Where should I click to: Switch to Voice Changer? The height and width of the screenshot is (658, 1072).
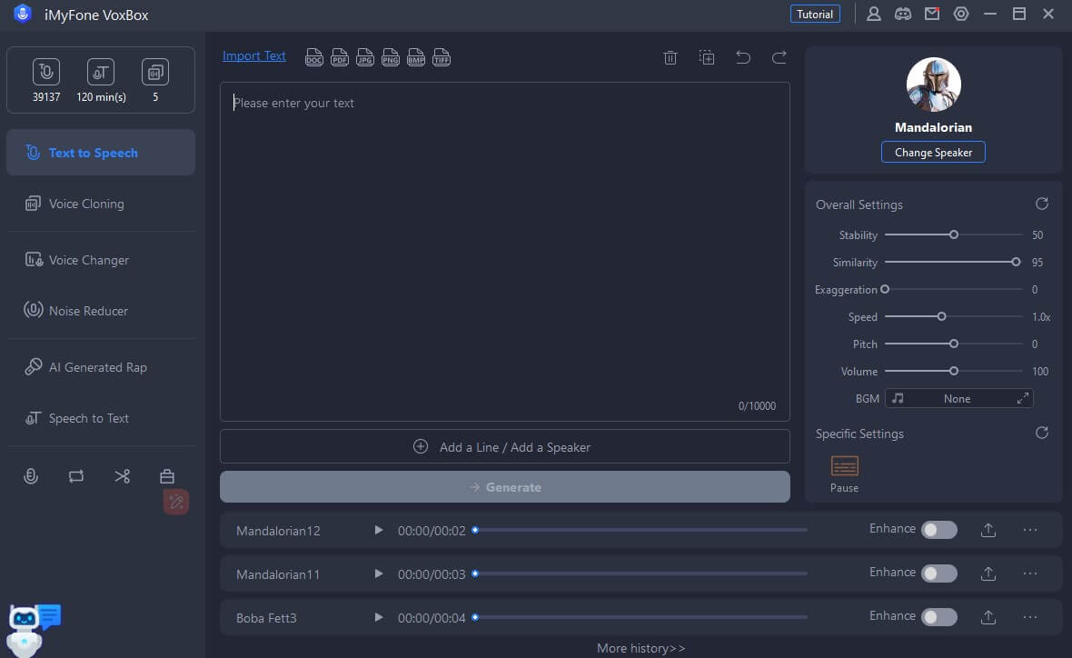pos(101,260)
